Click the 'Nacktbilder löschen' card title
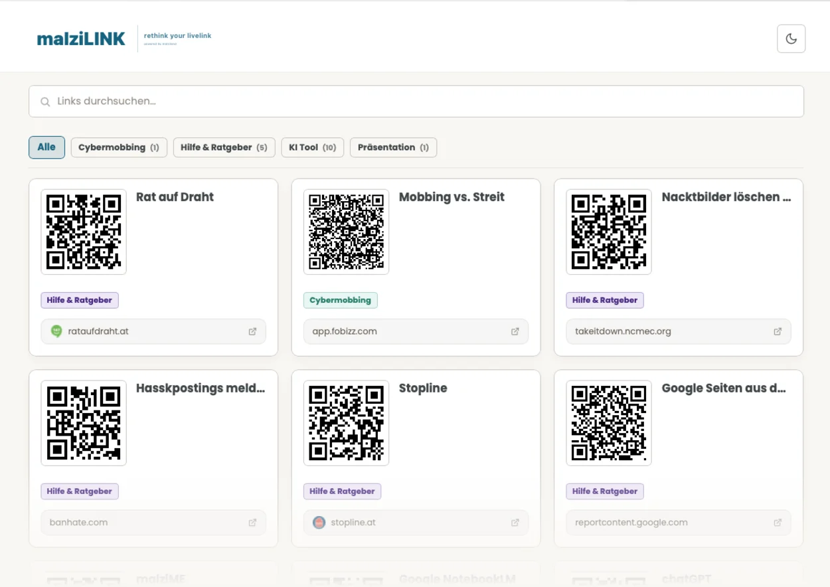This screenshot has height=587, width=830. (x=726, y=197)
